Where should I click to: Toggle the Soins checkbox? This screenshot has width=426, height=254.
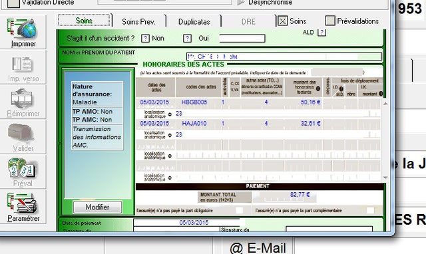click(x=282, y=21)
